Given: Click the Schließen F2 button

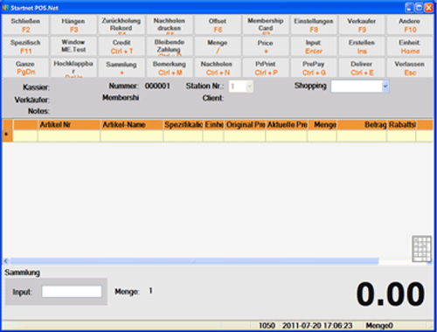Looking at the screenshot, I should [25, 25].
